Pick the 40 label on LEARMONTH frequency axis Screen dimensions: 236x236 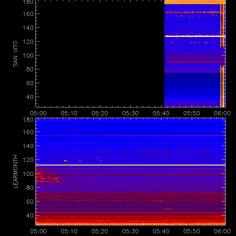pos(30,216)
